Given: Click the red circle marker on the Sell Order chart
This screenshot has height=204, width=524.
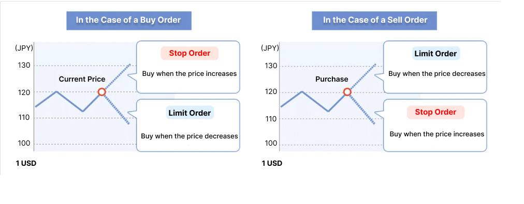Looking at the screenshot, I should coord(347,92).
